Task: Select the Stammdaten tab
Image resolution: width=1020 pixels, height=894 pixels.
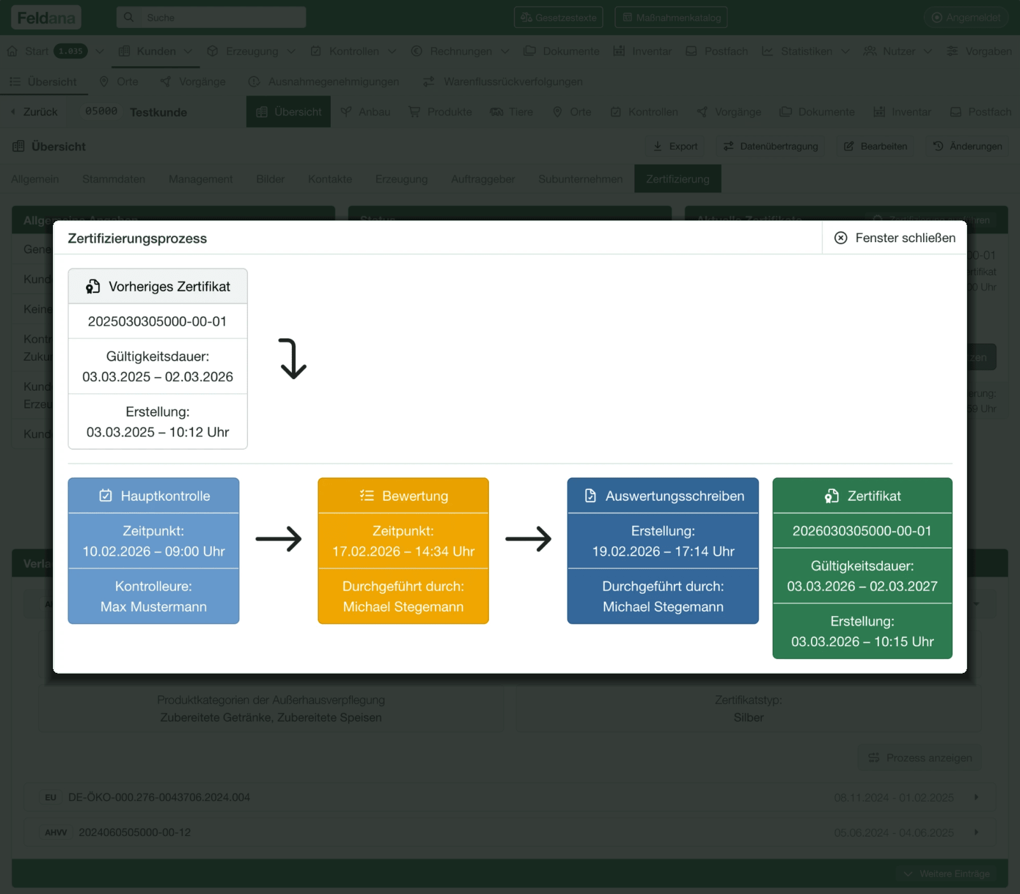Action: click(113, 179)
